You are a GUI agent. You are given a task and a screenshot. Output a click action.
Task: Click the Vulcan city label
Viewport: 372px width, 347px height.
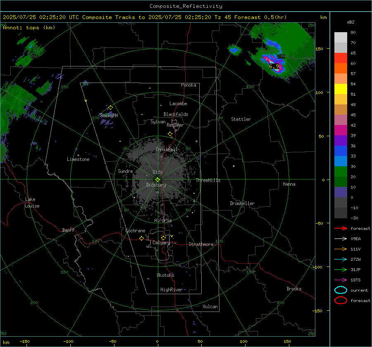(210, 307)
